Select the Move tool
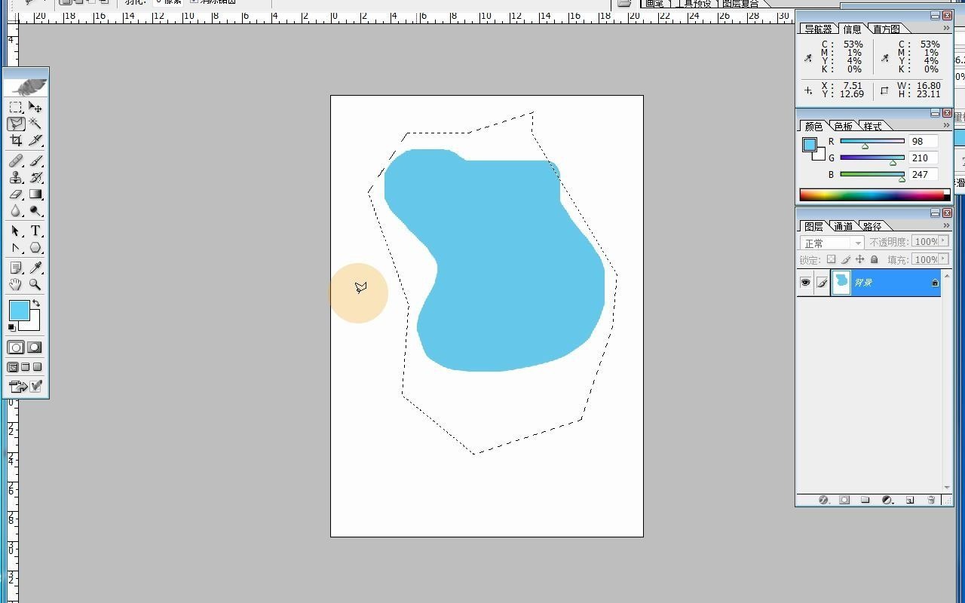This screenshot has height=603, width=965. [x=35, y=107]
